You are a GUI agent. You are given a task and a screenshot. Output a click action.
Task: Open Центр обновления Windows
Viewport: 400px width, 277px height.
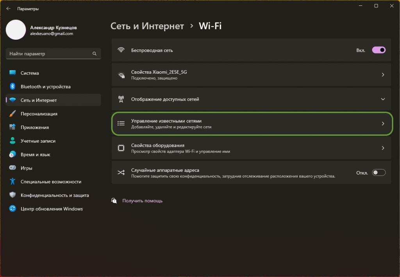52,209
